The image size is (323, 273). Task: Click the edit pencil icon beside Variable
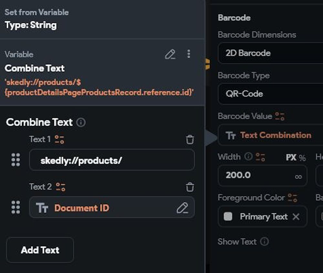(x=170, y=54)
